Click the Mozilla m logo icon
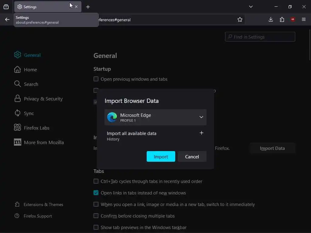The height and width of the screenshot is (233, 311). click(17, 142)
